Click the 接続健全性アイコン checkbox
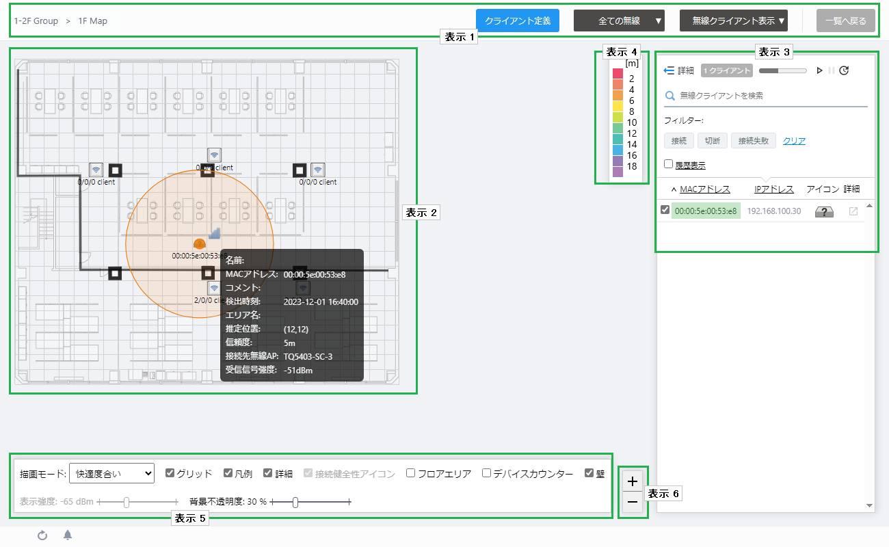 308,472
